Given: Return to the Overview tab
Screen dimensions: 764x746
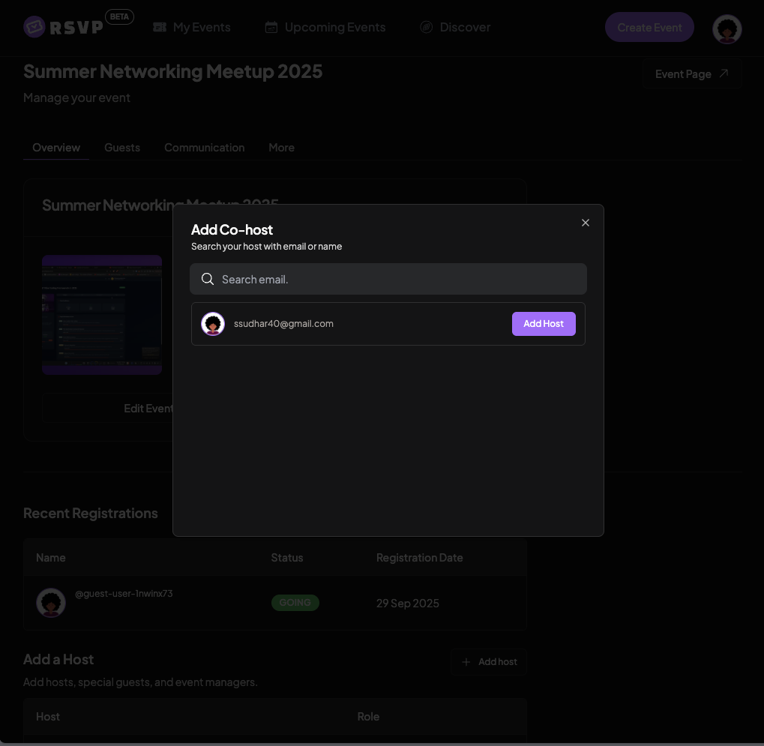Looking at the screenshot, I should (x=55, y=147).
